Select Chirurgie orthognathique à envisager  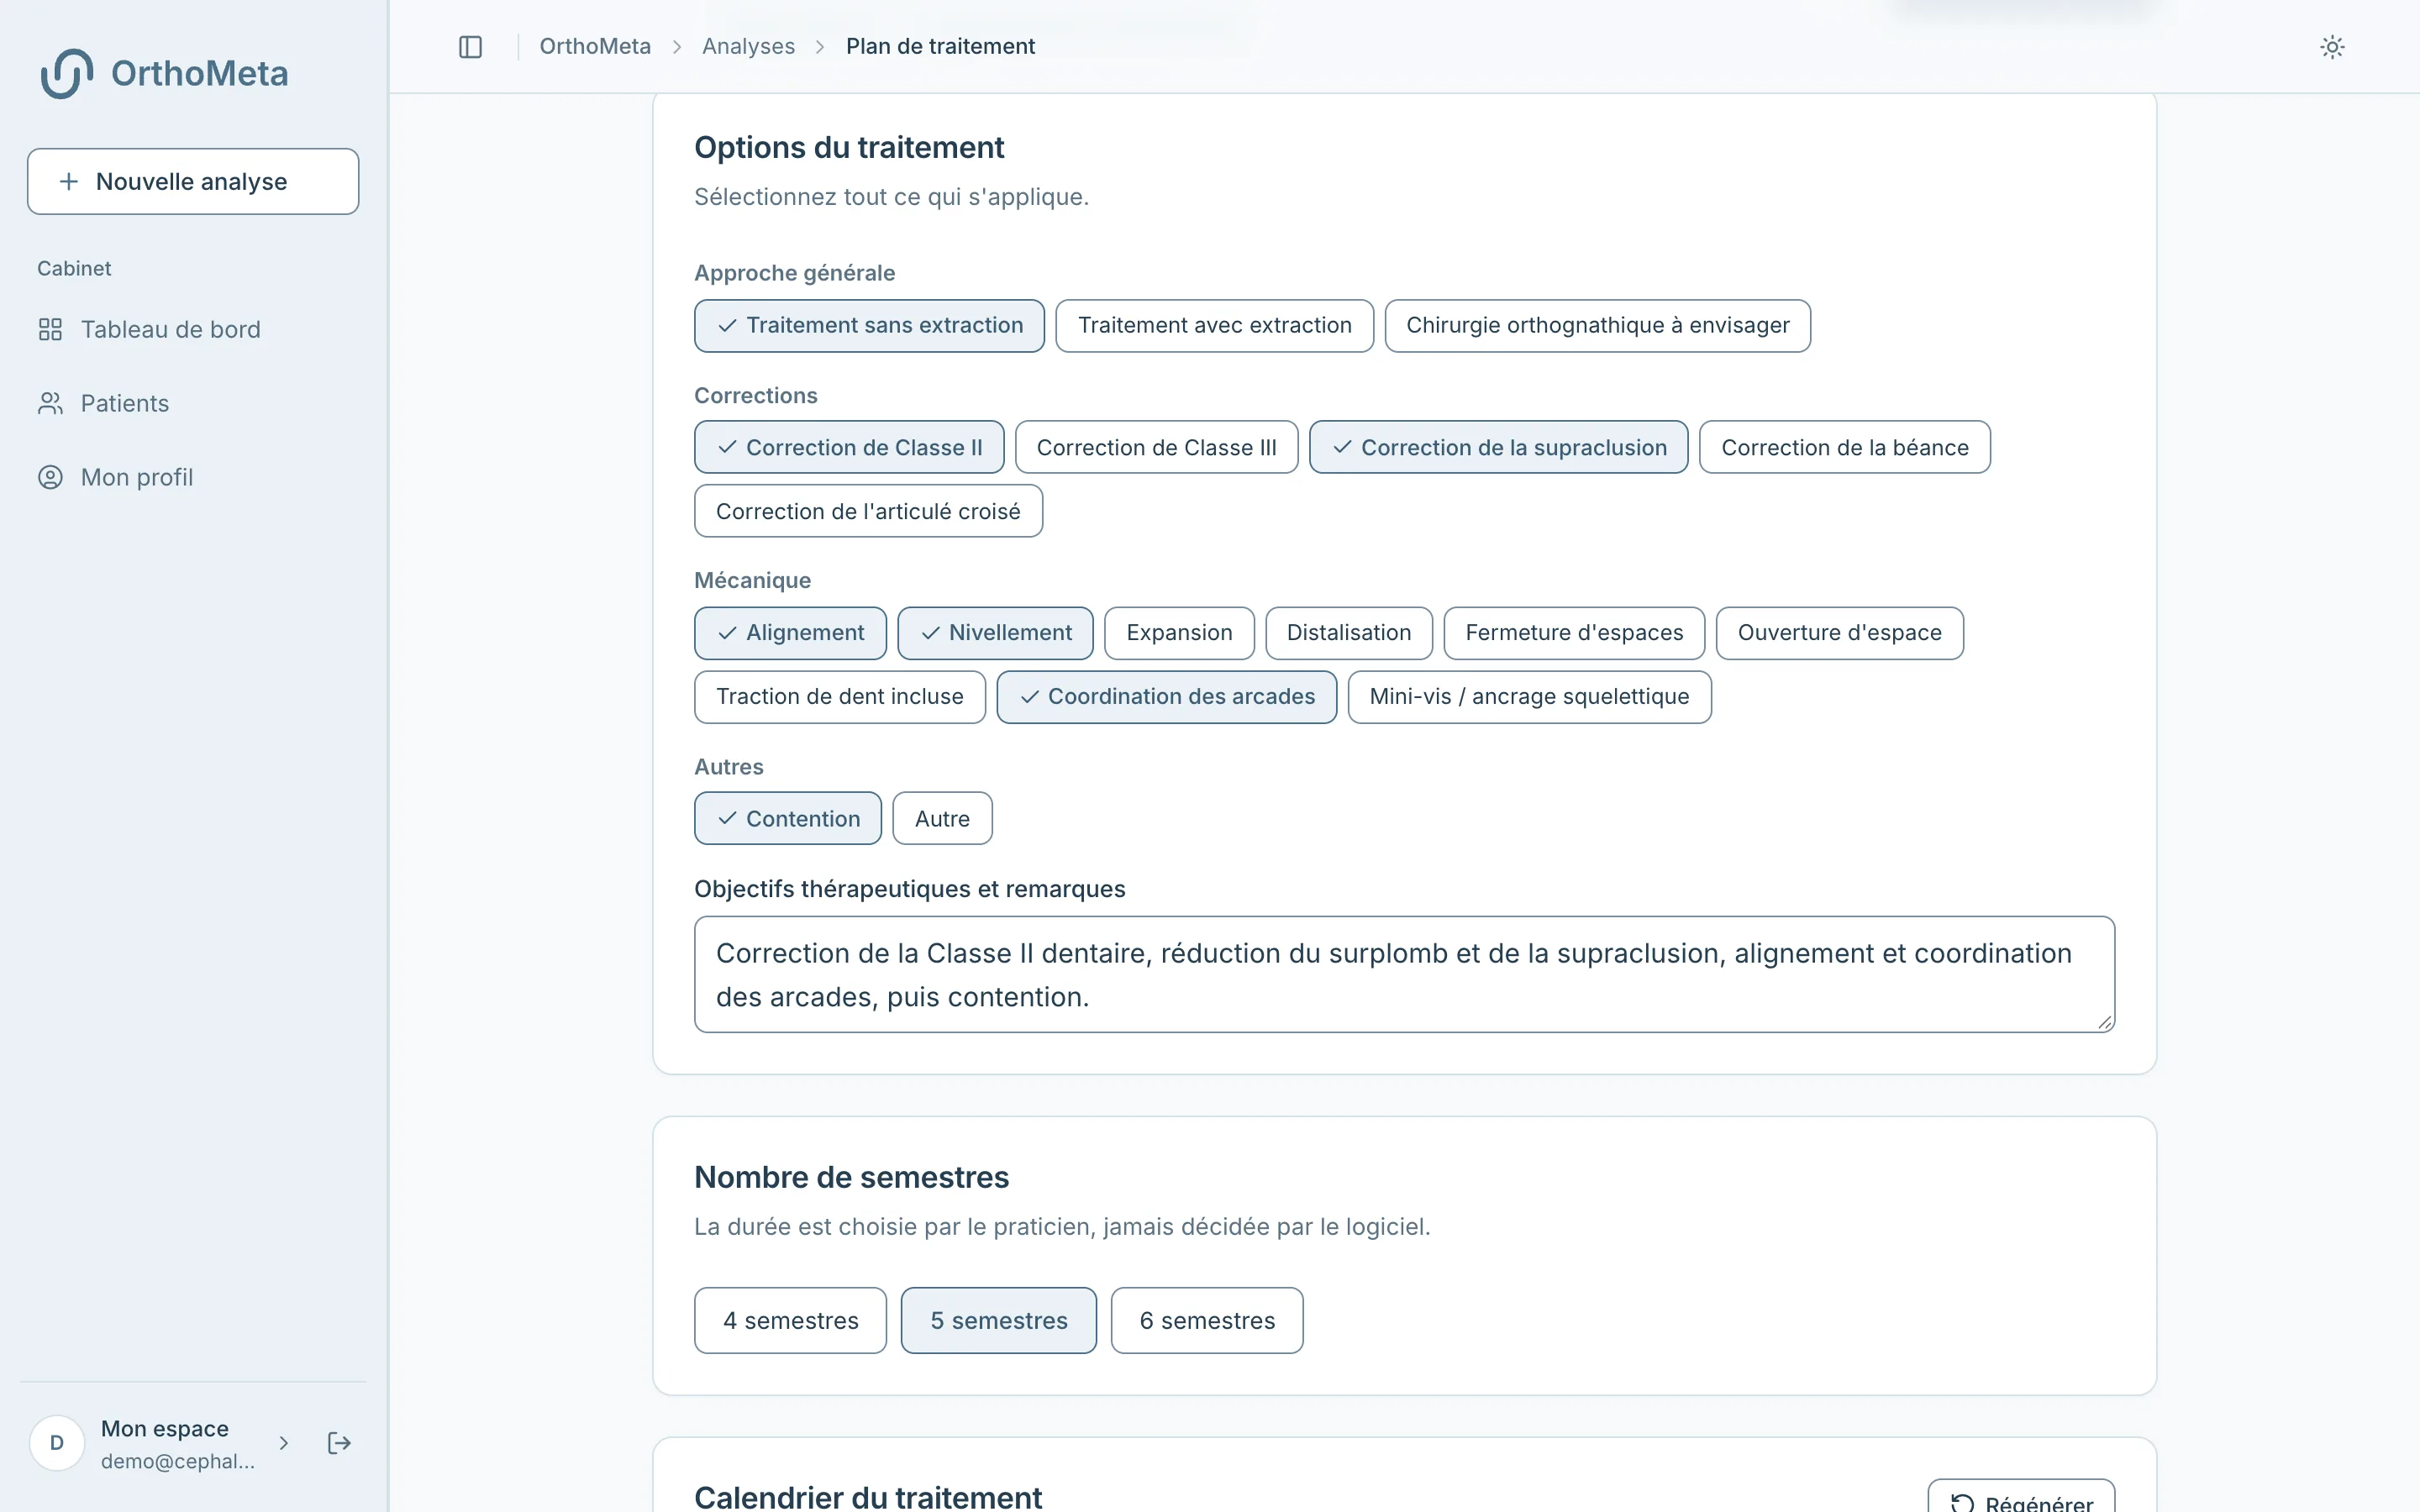[x=1597, y=326]
